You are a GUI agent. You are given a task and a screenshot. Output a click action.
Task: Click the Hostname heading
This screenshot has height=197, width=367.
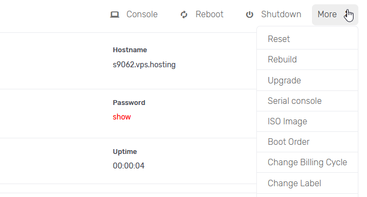pos(130,50)
